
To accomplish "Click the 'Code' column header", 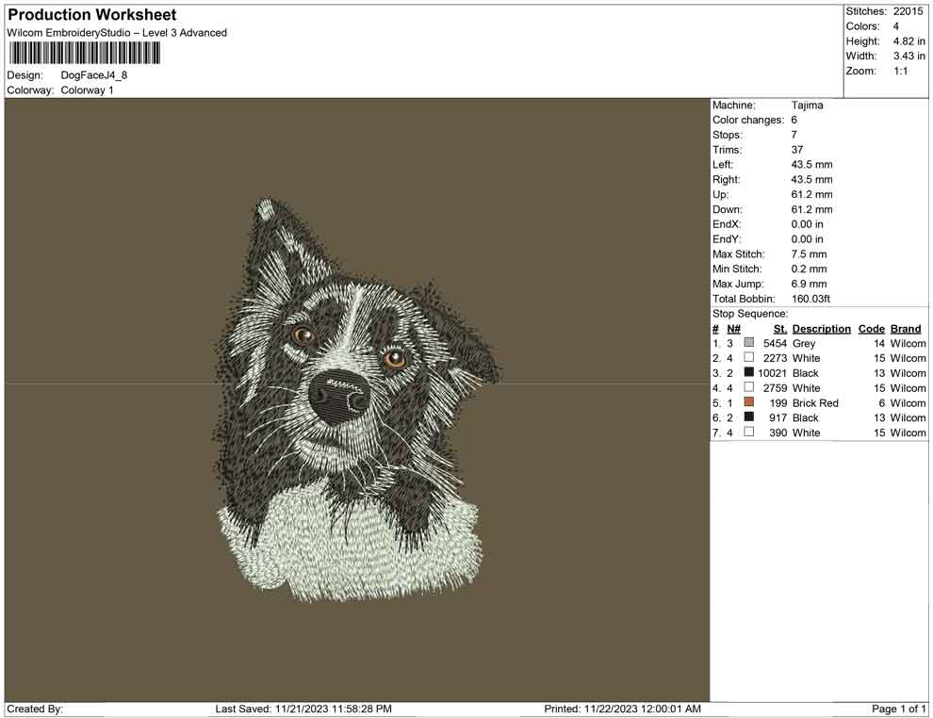I will [x=871, y=329].
